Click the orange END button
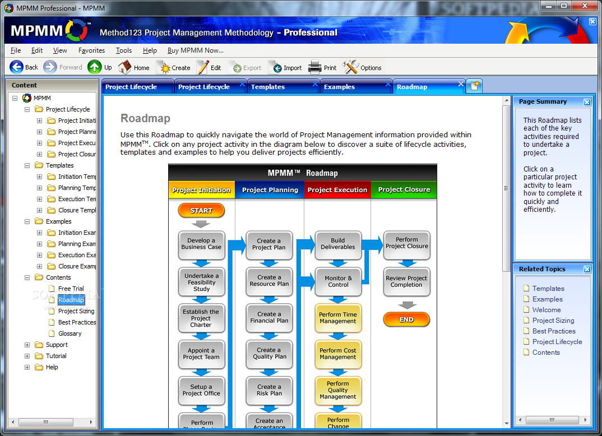Viewport: 602px width, 436px height. (x=406, y=319)
